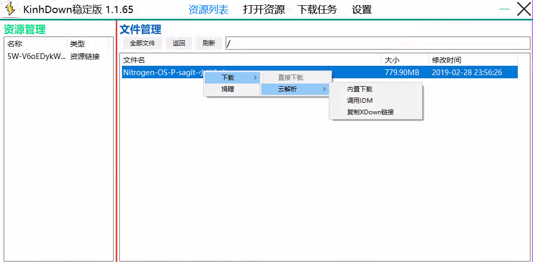The height and width of the screenshot is (262, 533).
Task: Click the 2019-02-28 23:56:26 date cell
Action: (467, 72)
